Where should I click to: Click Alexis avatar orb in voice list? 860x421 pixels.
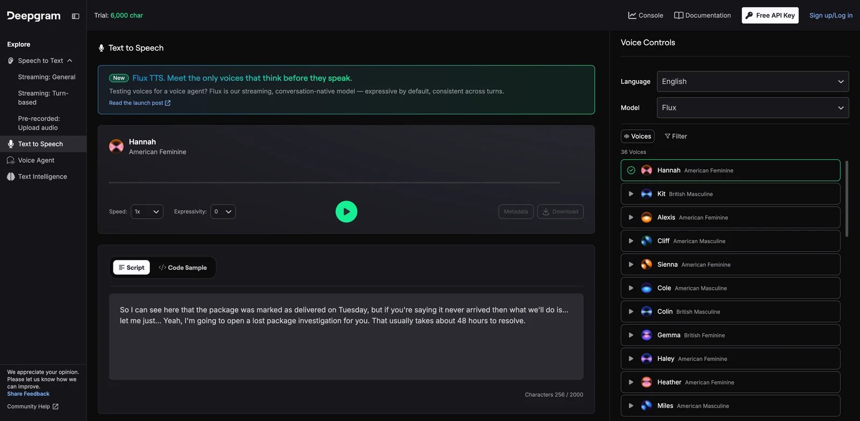click(647, 217)
